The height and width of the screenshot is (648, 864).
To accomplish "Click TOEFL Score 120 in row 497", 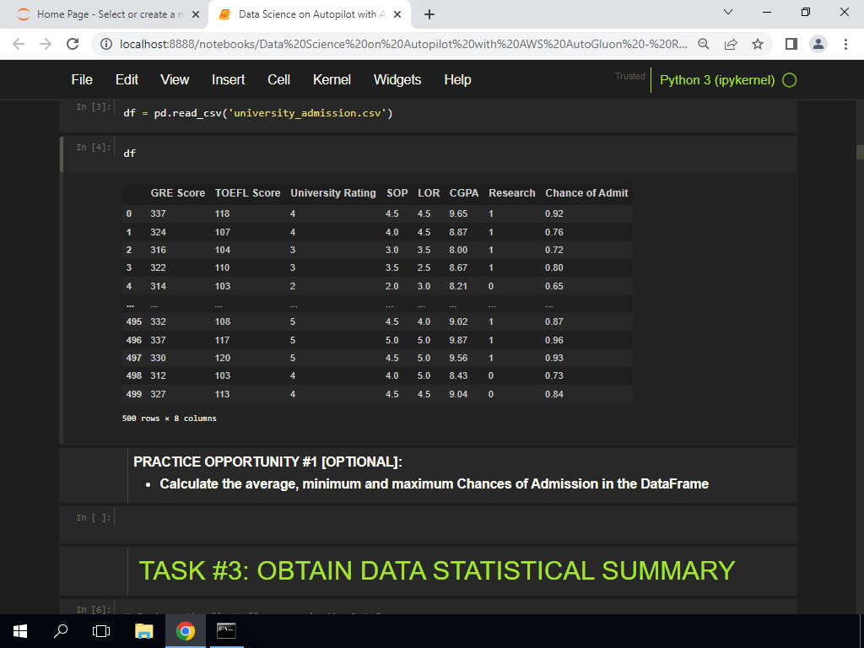I will pyautogui.click(x=223, y=358).
